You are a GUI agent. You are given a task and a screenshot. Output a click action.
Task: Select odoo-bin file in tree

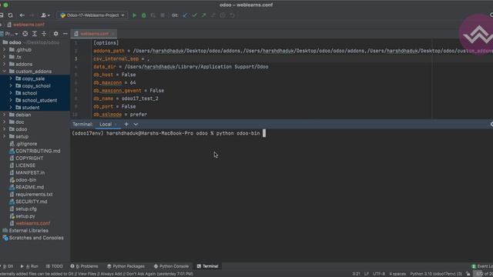pos(25,179)
